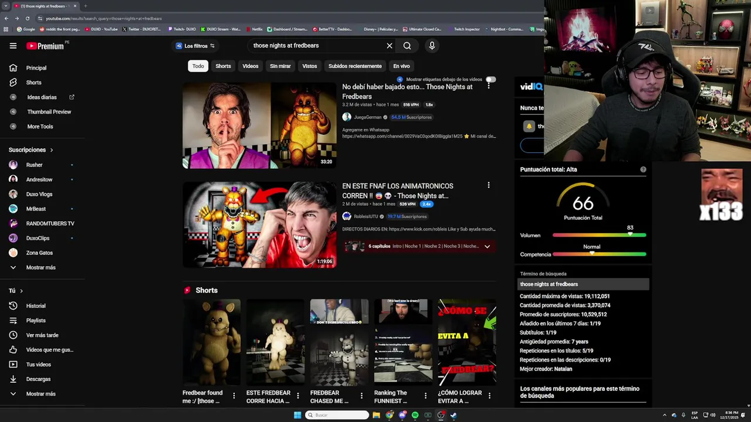Start voice search with the microphone icon

point(432,46)
